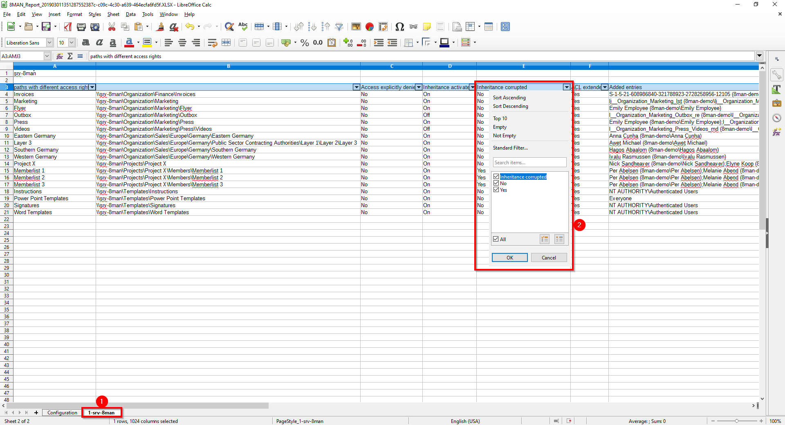Open the font name dropdown Liberation Sans

49,43
